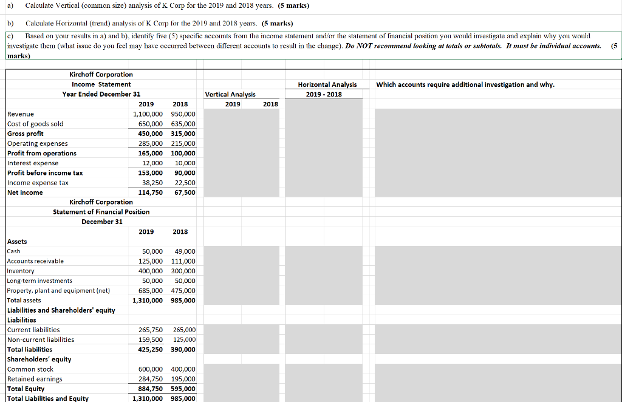Select the Total Liabilities and Equity label

[47, 398]
